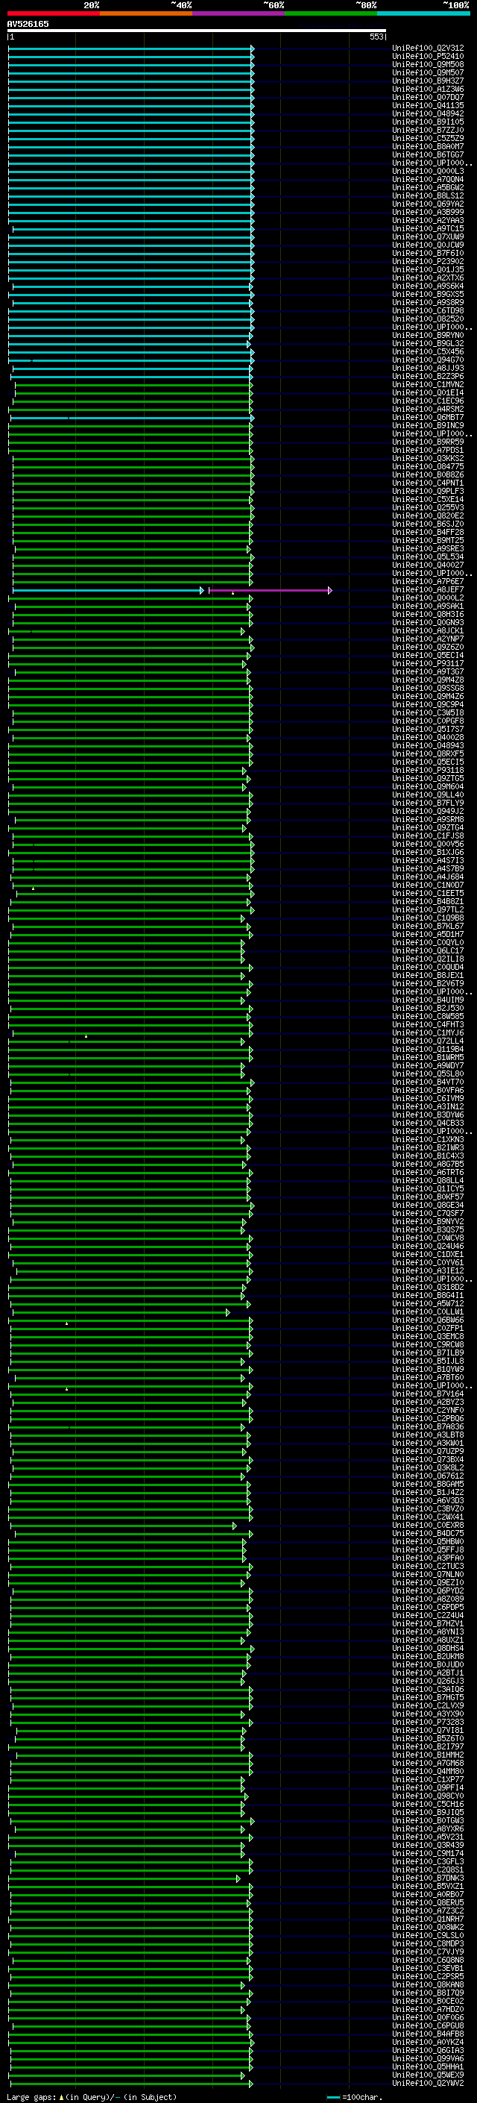Select hit label UniRef100_C6TD98
This screenshot has height=2103, width=477.
pyautogui.click(x=428, y=310)
